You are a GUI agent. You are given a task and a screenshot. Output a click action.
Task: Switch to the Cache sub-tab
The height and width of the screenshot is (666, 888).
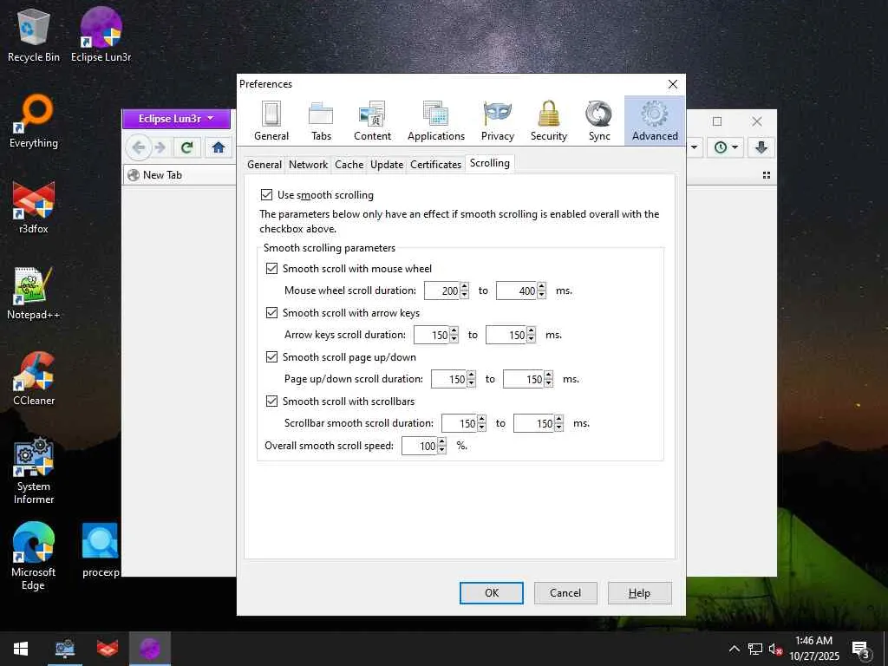[349, 165]
